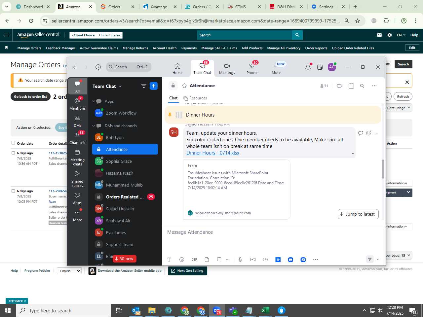
Task: Open GIF picker in composer
Action: coord(194,260)
